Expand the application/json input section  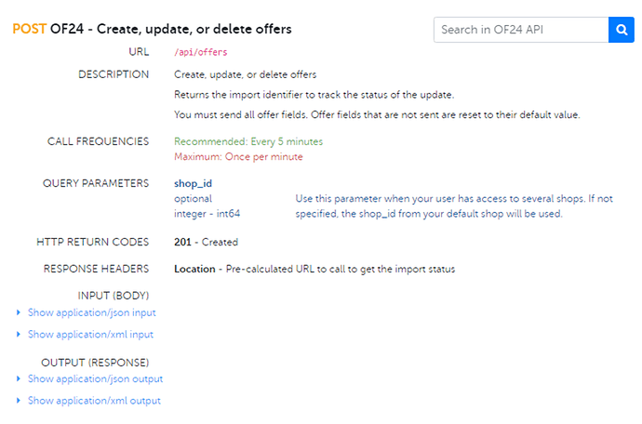(92, 312)
